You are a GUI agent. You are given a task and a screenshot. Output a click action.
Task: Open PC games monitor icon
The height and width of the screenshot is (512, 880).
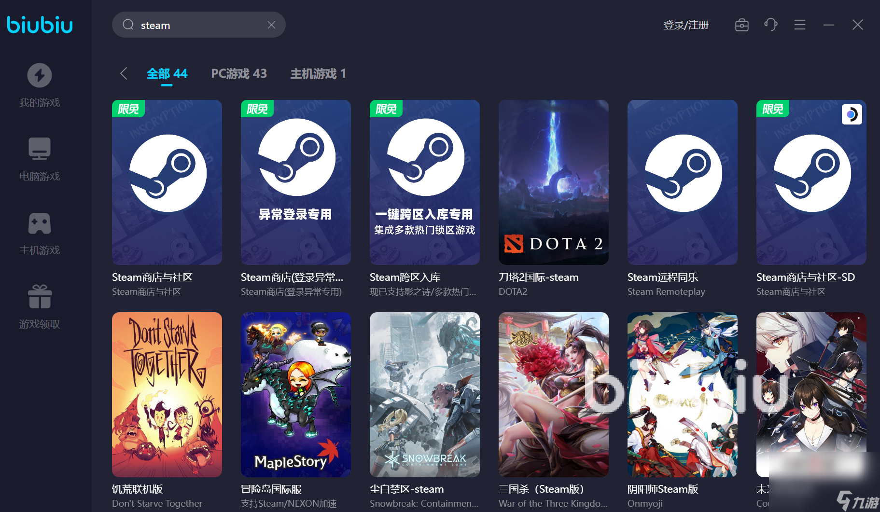pyautogui.click(x=40, y=149)
